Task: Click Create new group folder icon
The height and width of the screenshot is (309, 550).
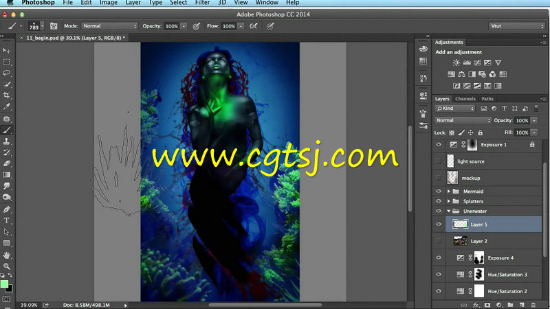Action: [x=510, y=305]
